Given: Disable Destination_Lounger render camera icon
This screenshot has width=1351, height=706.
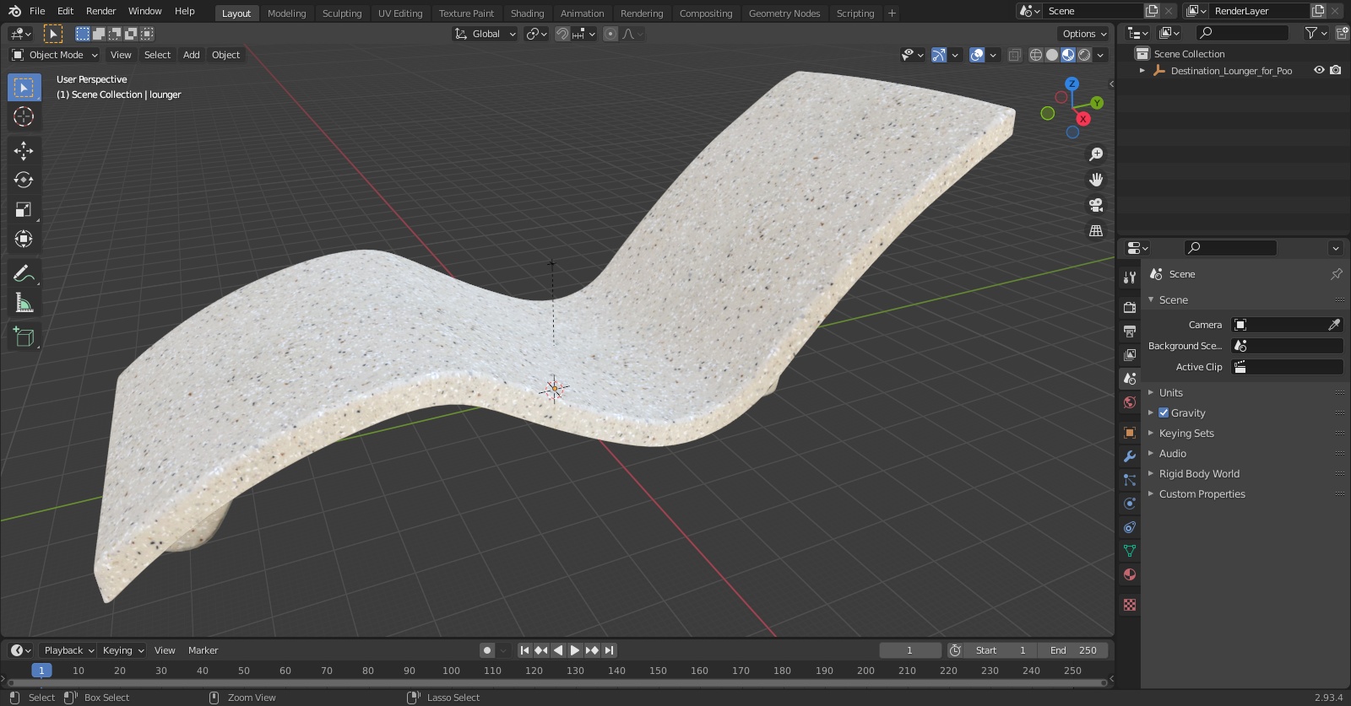Looking at the screenshot, I should pos(1335,71).
